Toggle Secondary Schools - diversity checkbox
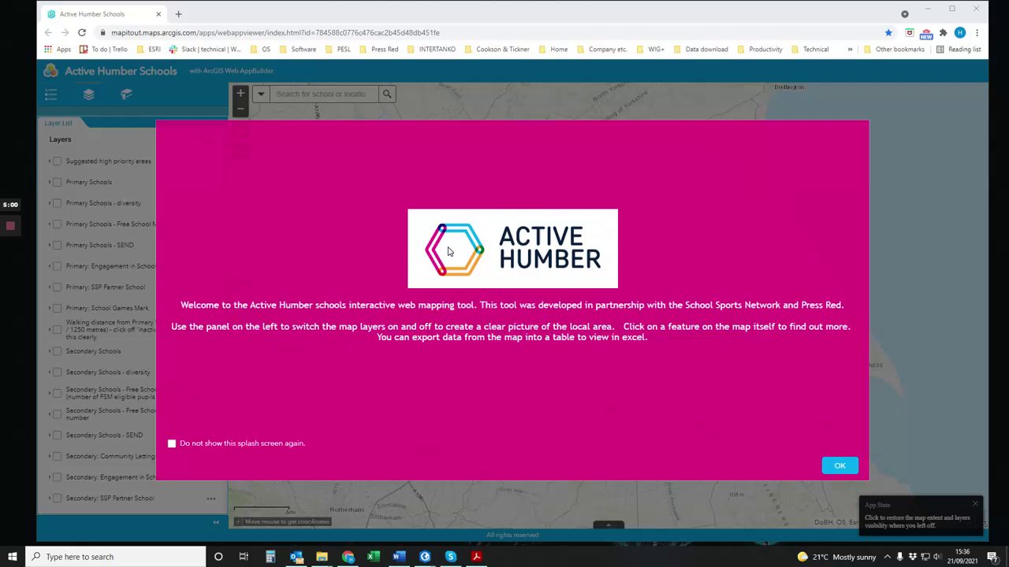 coord(57,372)
